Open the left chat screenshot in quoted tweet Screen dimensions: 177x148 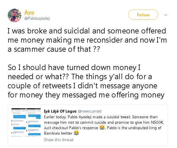(18, 125)
